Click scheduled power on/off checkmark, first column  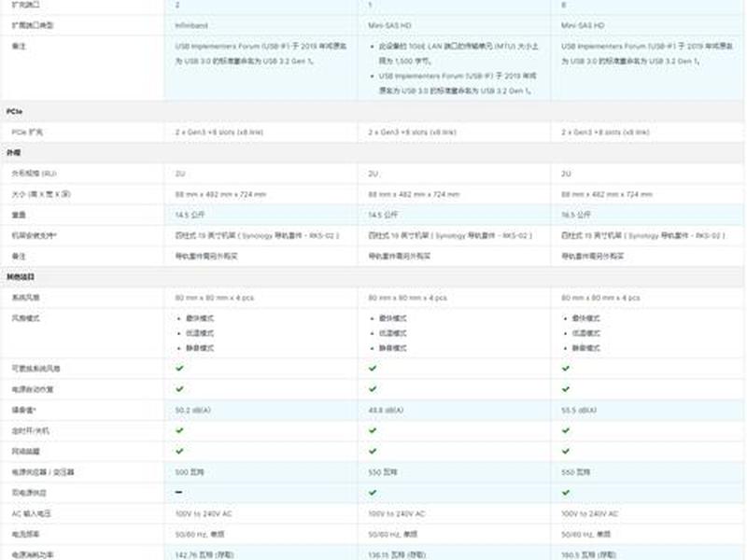(x=179, y=430)
